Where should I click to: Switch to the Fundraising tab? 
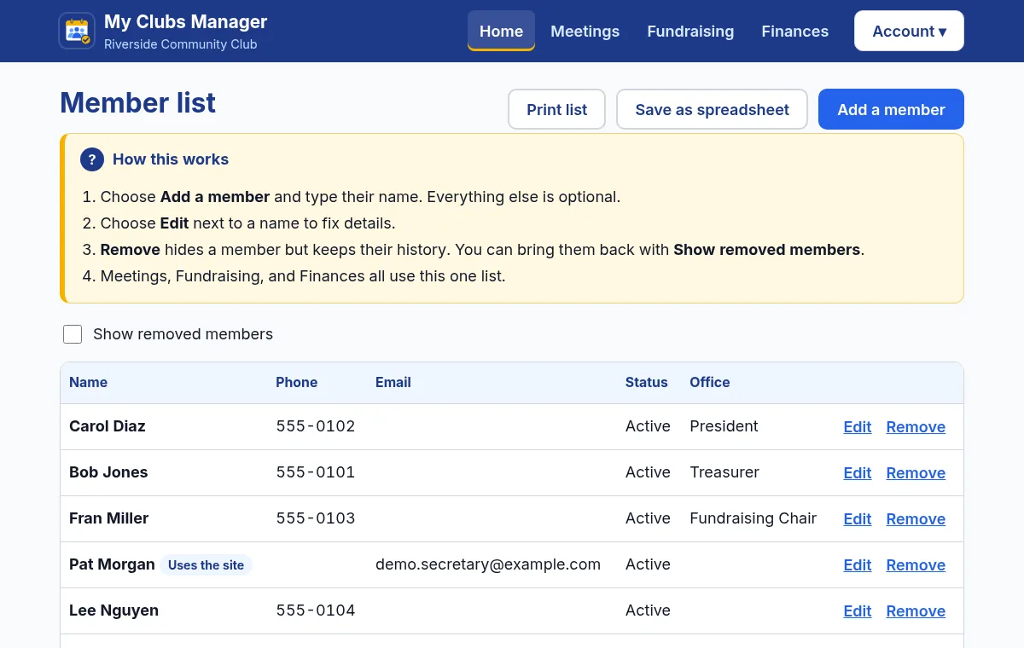click(690, 31)
